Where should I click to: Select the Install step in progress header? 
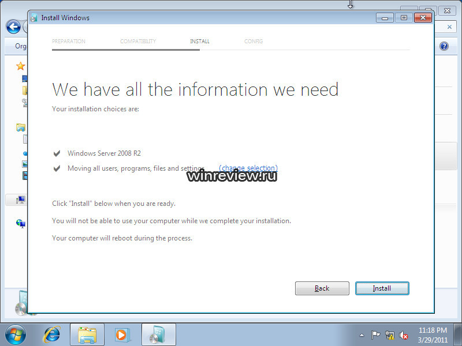[199, 42]
